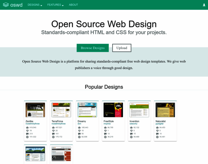Select the FreeStyle design preview image
This screenshot has width=208, height=164.
tap(113, 110)
